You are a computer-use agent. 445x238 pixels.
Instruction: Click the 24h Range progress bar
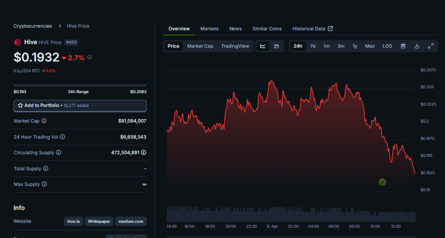tap(80, 85)
